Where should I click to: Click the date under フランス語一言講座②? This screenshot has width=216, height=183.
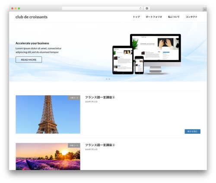coord(91,149)
